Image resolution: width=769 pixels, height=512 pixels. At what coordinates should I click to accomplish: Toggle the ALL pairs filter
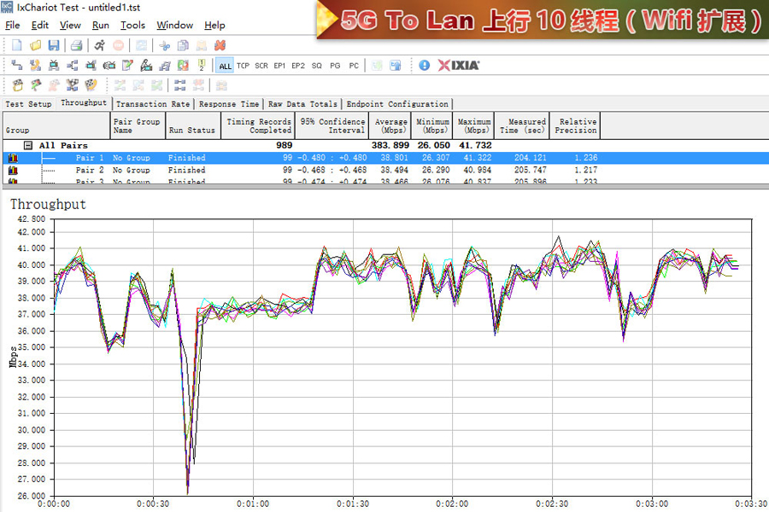pos(225,66)
